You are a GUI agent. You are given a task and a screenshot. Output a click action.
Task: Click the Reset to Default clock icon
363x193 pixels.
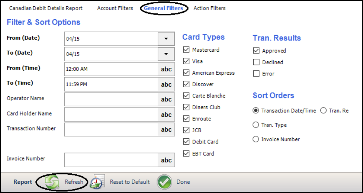pos(97,182)
